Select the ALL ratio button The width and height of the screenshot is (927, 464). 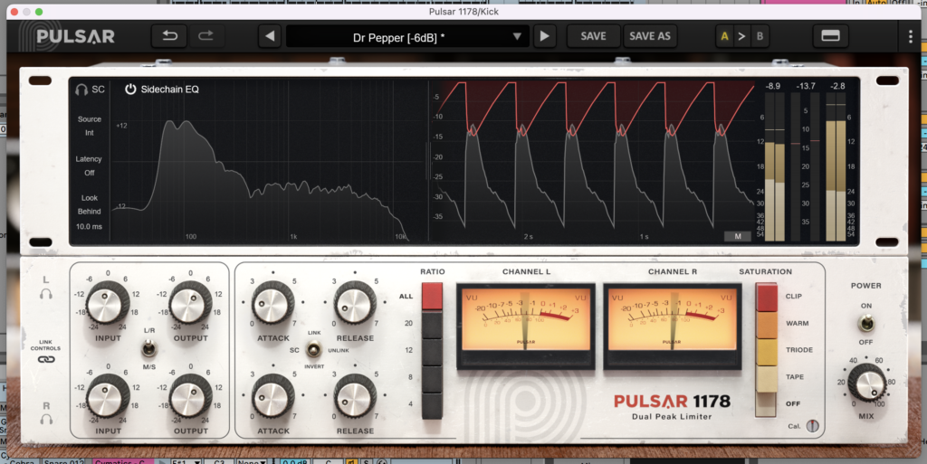point(432,297)
